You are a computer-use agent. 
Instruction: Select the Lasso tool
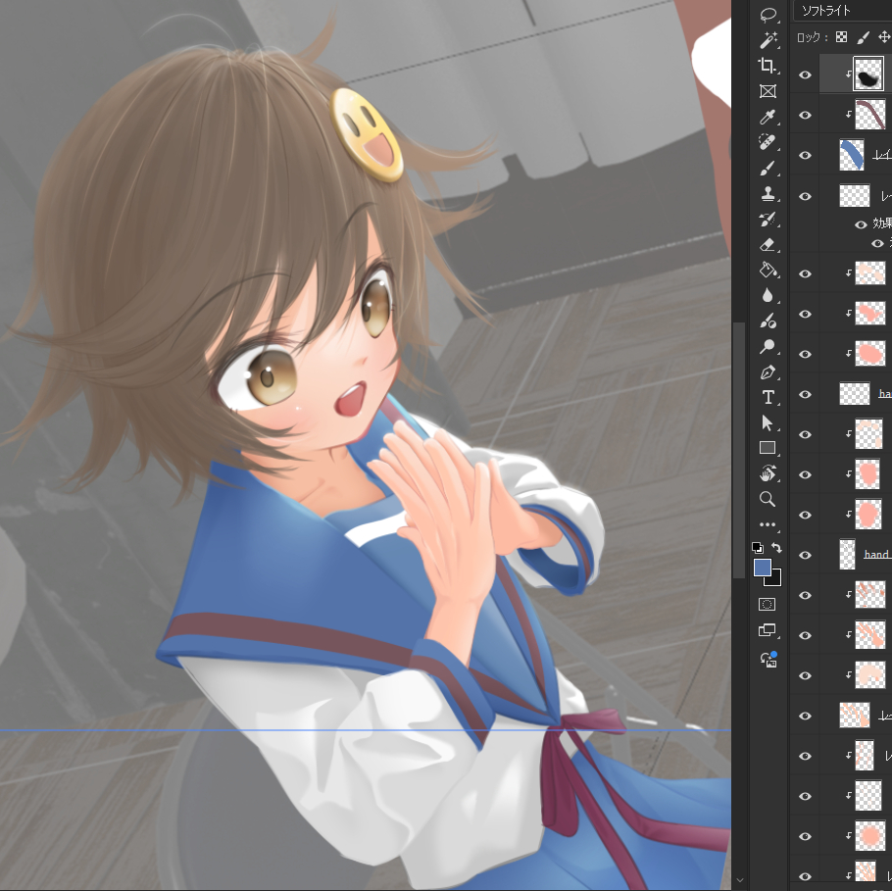pos(768,15)
